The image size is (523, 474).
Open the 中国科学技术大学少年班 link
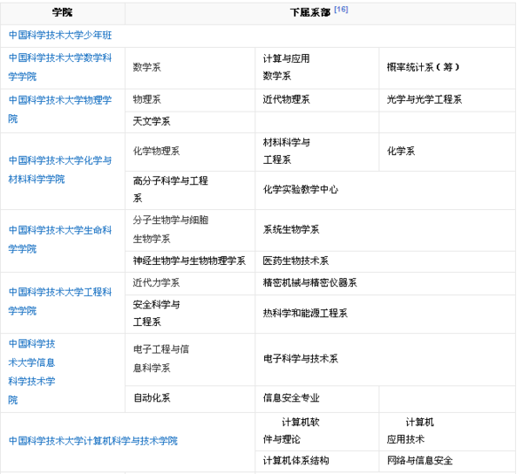pyautogui.click(x=60, y=35)
